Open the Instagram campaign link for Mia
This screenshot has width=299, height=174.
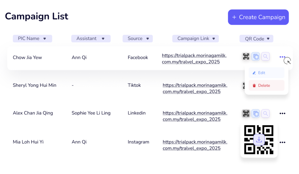(x=195, y=145)
